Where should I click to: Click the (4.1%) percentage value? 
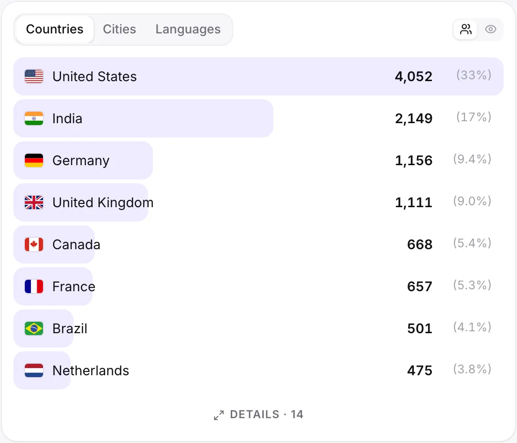pyautogui.click(x=472, y=327)
